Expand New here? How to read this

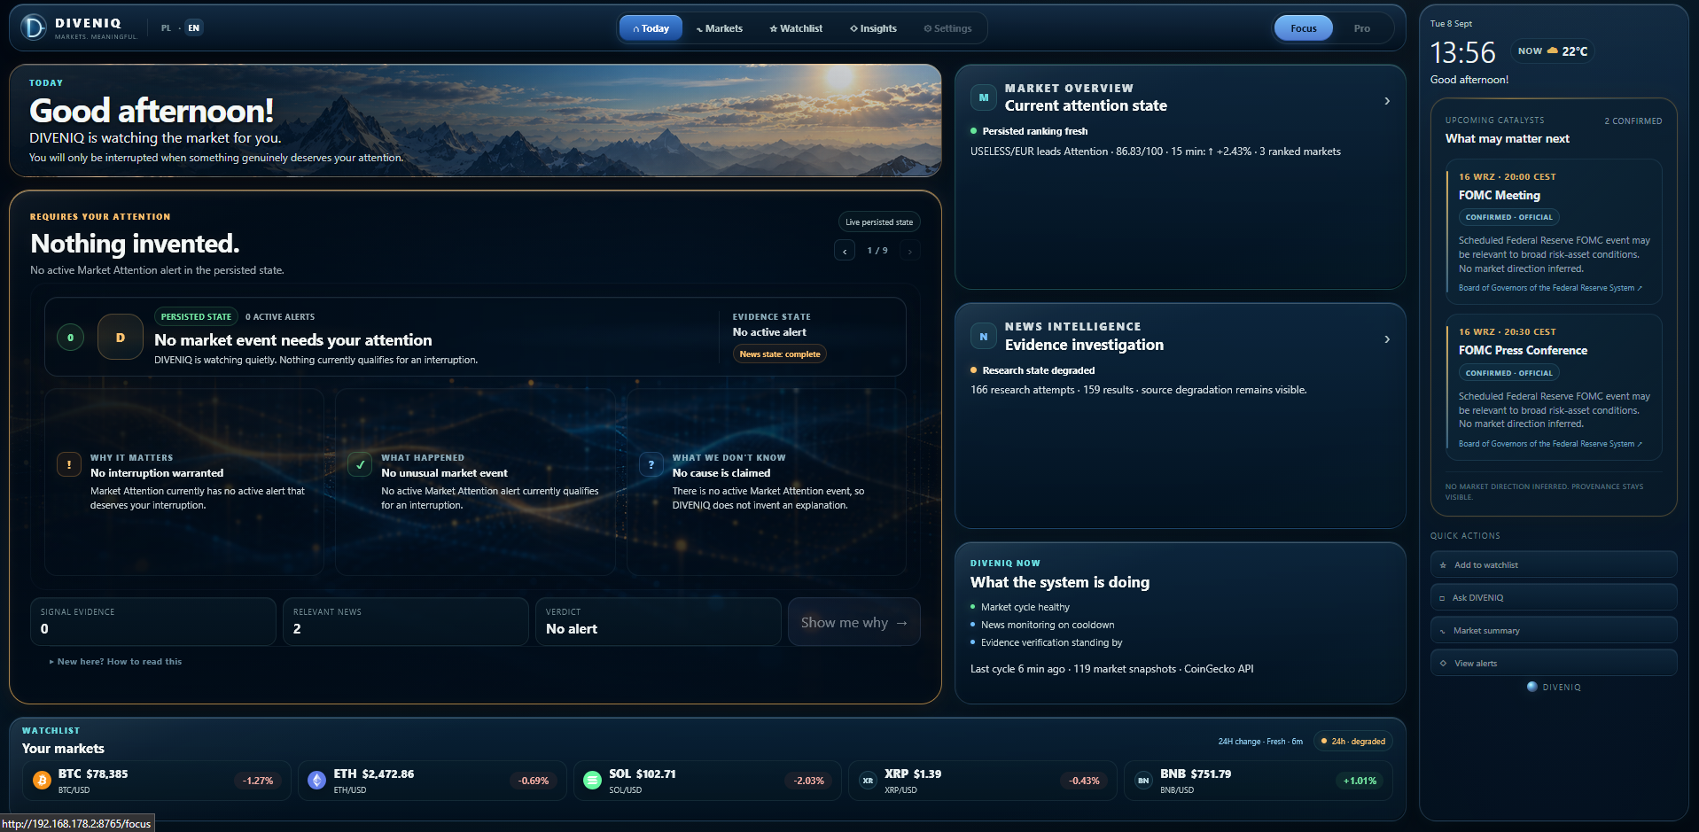point(116,662)
